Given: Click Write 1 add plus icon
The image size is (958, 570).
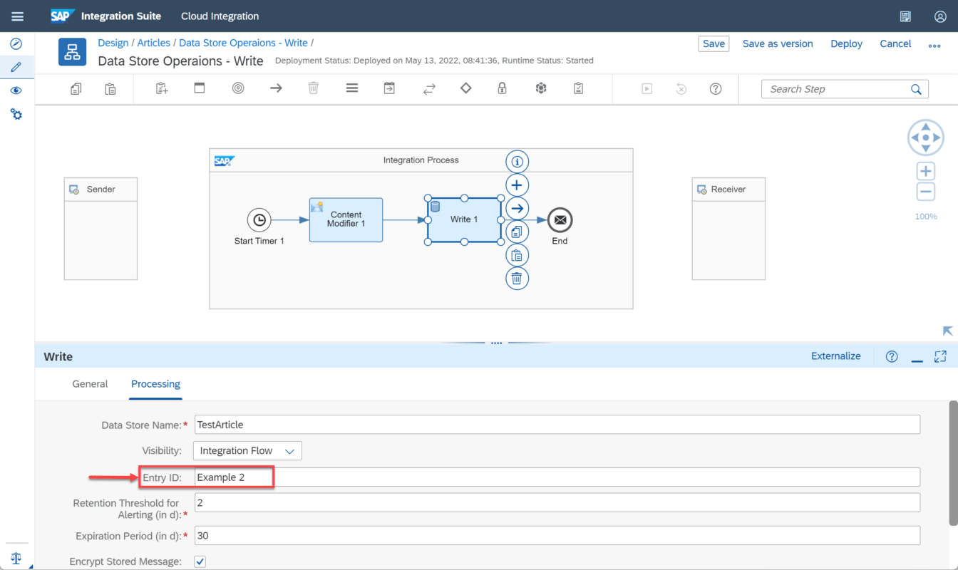Looking at the screenshot, I should [517, 185].
